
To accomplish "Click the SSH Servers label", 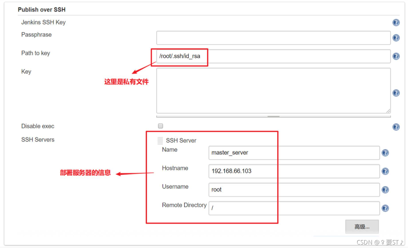I will (x=38, y=139).
